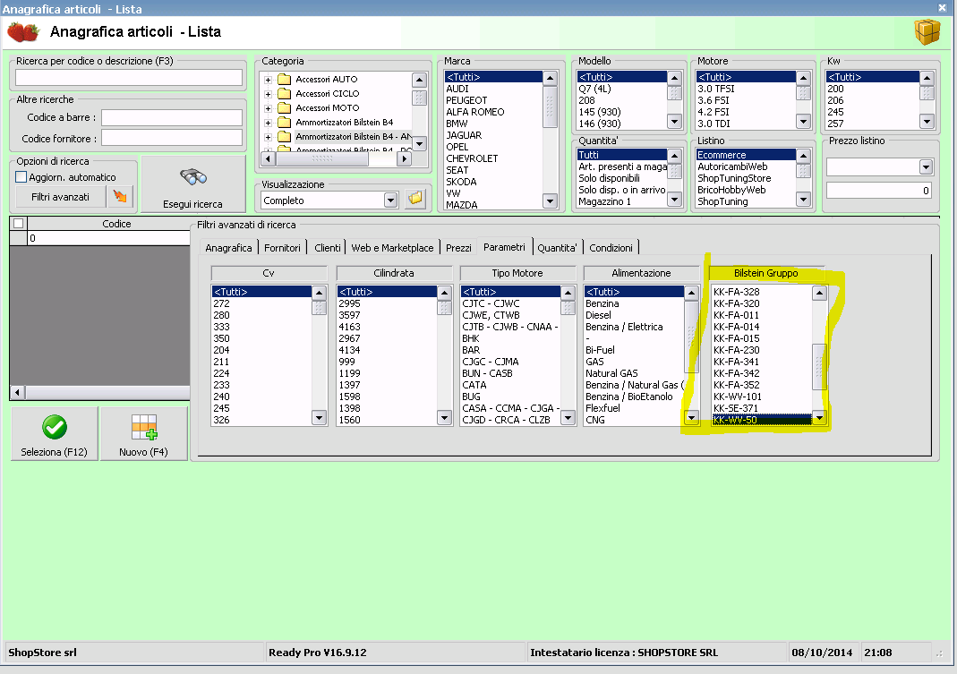Expand Ammortizzatori Bilstein B4 tree node
Screen dimensions: 957x674
click(x=268, y=123)
